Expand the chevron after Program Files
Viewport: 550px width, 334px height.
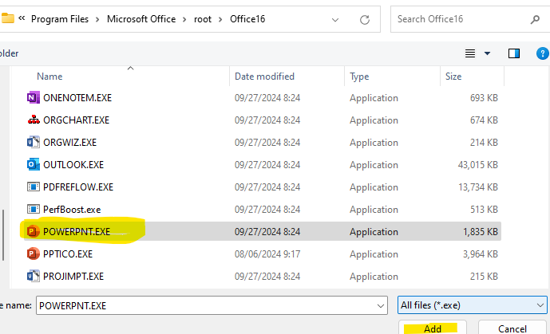[x=97, y=19]
